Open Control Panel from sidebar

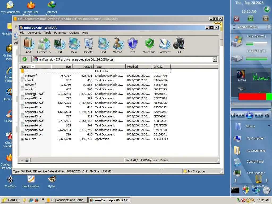coord(249,161)
